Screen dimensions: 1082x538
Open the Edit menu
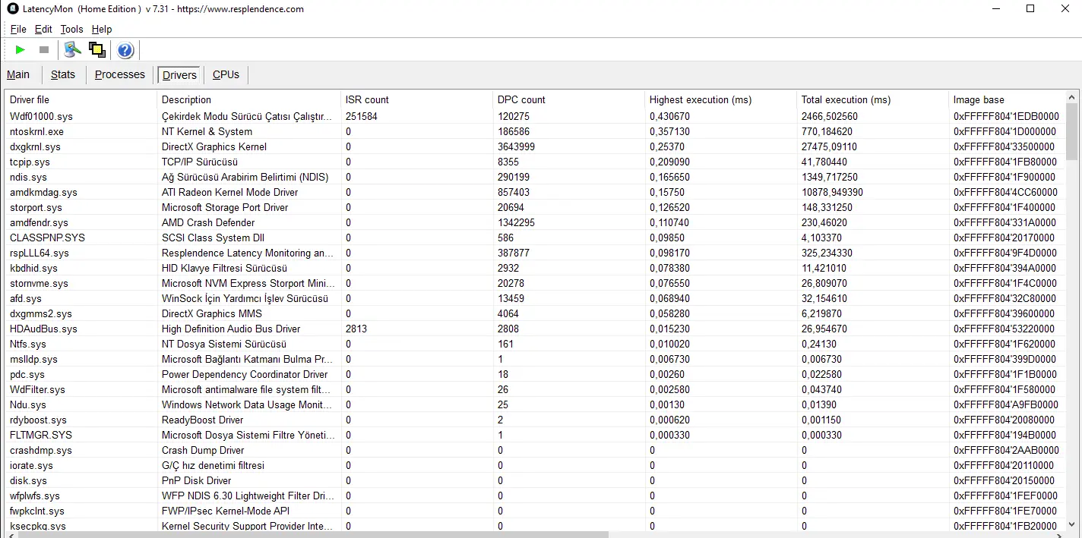(x=43, y=29)
